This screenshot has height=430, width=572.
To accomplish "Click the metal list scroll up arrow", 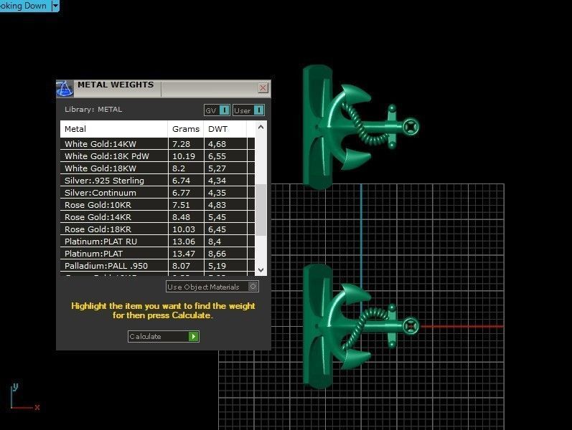I will point(261,127).
